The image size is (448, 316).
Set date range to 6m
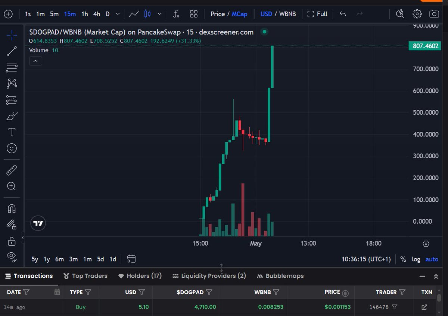pyautogui.click(x=59, y=259)
